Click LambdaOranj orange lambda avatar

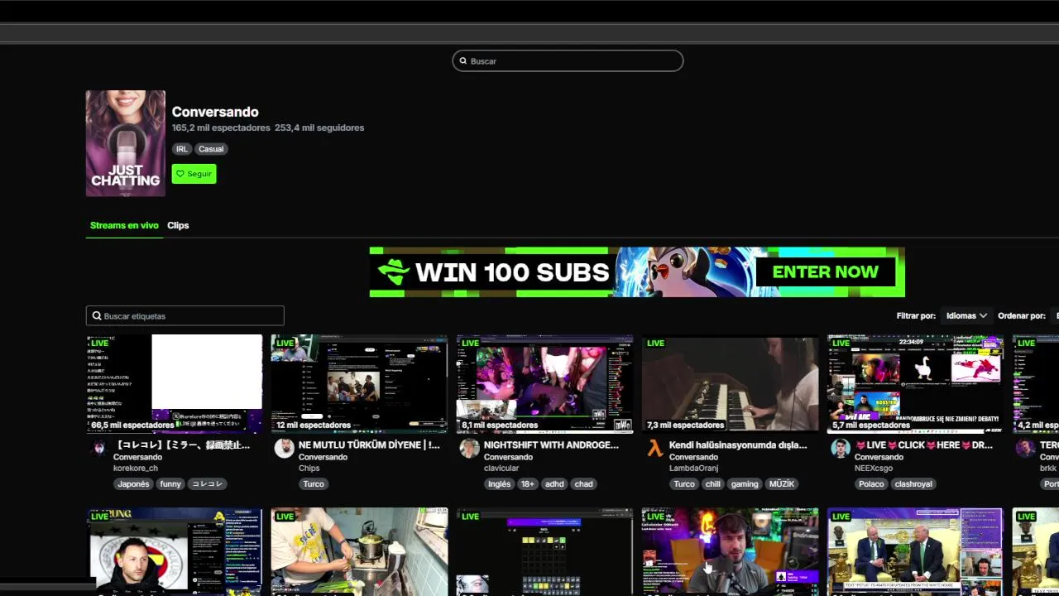pyautogui.click(x=655, y=448)
